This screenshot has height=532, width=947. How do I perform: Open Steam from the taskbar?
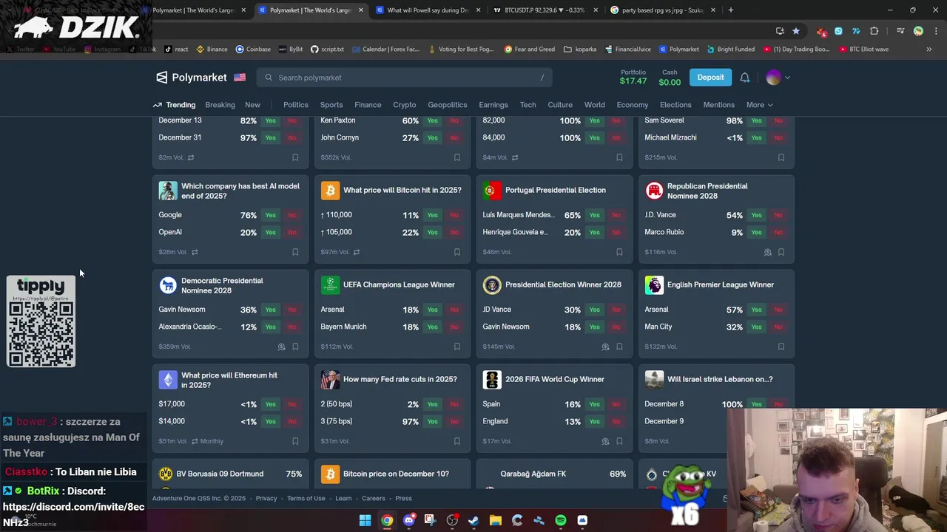[473, 520]
